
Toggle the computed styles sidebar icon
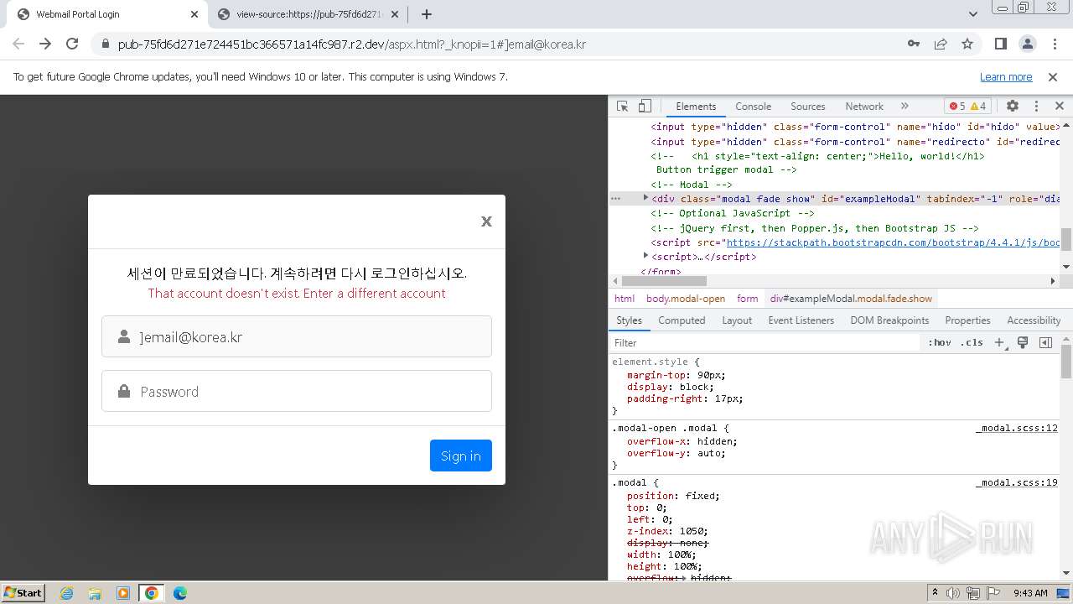point(1045,342)
